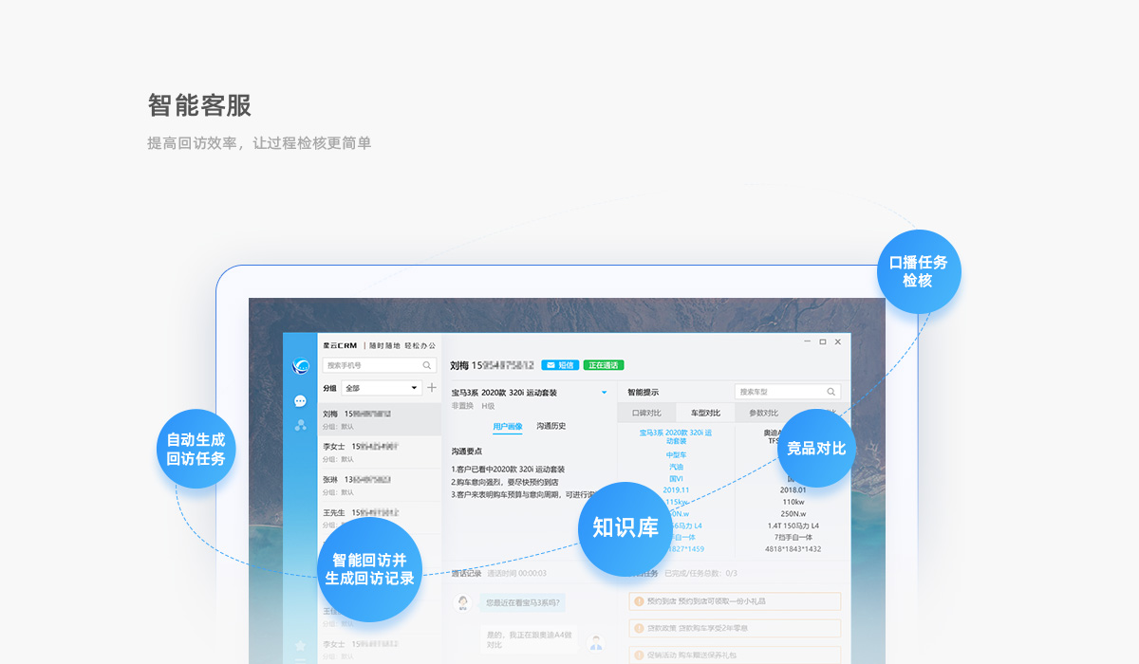Click the 中型车 cell in the comparison table
Screen dimensions: 1139x664
tap(675, 454)
